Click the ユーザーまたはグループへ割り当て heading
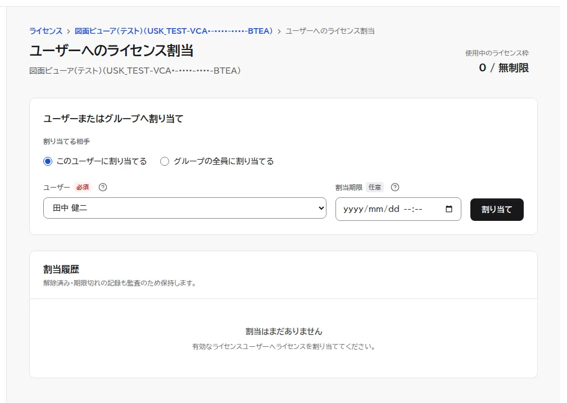 [x=113, y=119]
